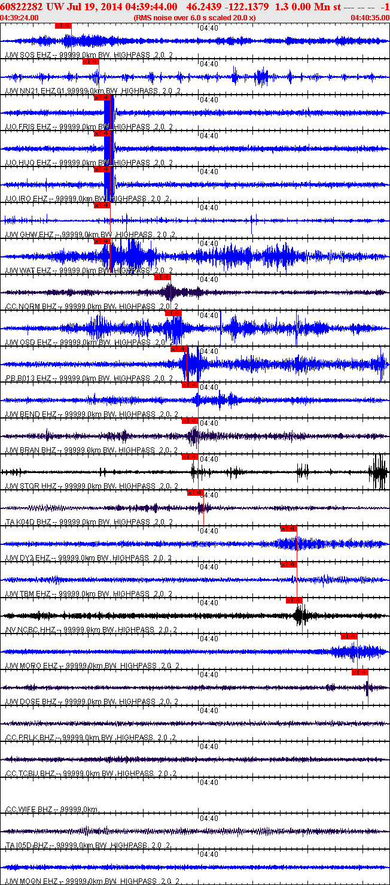
Task: Select the RMS noise scaling note
Action: pos(194,17)
